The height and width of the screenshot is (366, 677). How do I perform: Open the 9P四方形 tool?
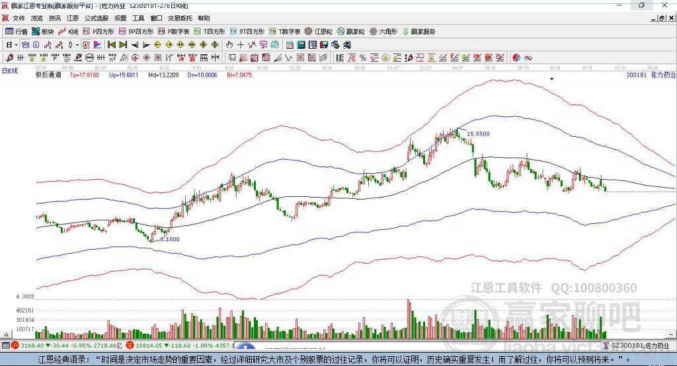(136, 32)
